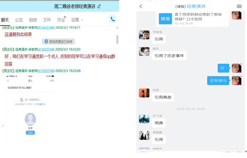Click the chat scrollbar thumb
This screenshot has height=158, width=247.
click(x=118, y=39)
